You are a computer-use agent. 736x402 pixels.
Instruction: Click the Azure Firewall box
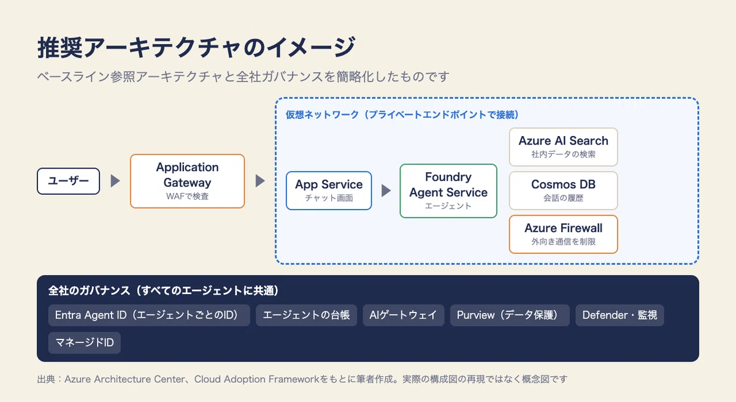(563, 234)
